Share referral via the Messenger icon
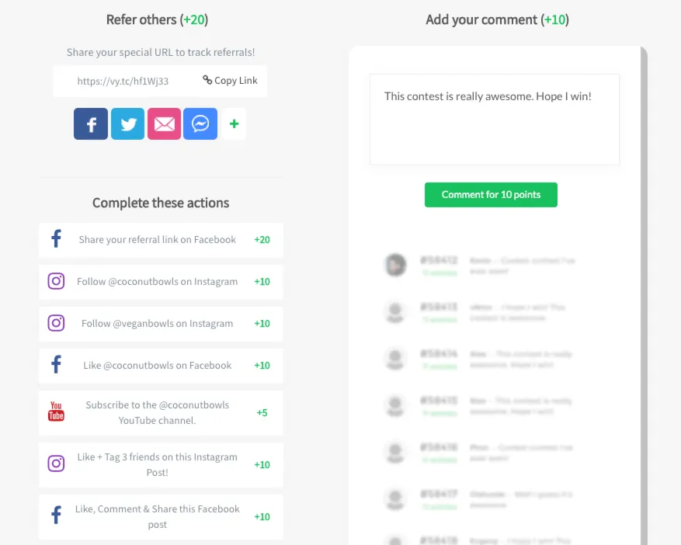Image resolution: width=681 pixels, height=545 pixels. click(x=200, y=123)
